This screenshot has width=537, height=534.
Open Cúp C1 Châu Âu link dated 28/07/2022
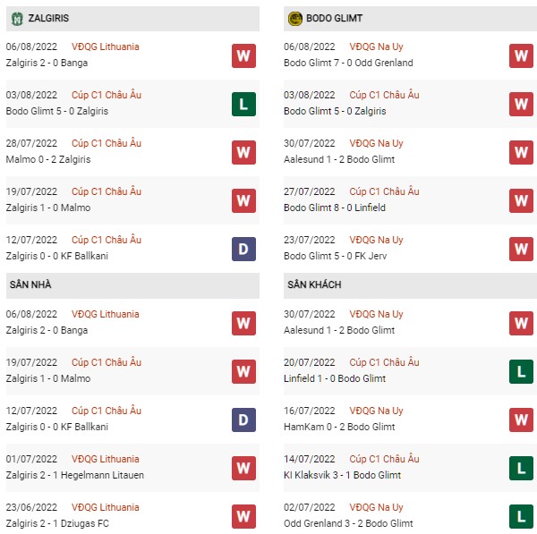pos(107,143)
